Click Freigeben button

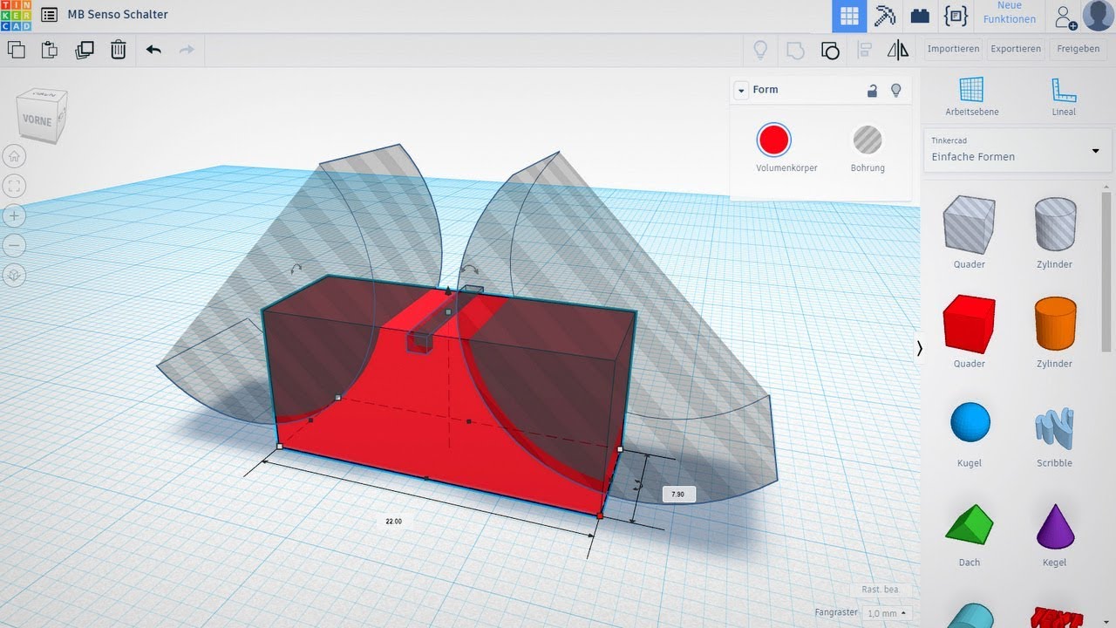[x=1079, y=50]
